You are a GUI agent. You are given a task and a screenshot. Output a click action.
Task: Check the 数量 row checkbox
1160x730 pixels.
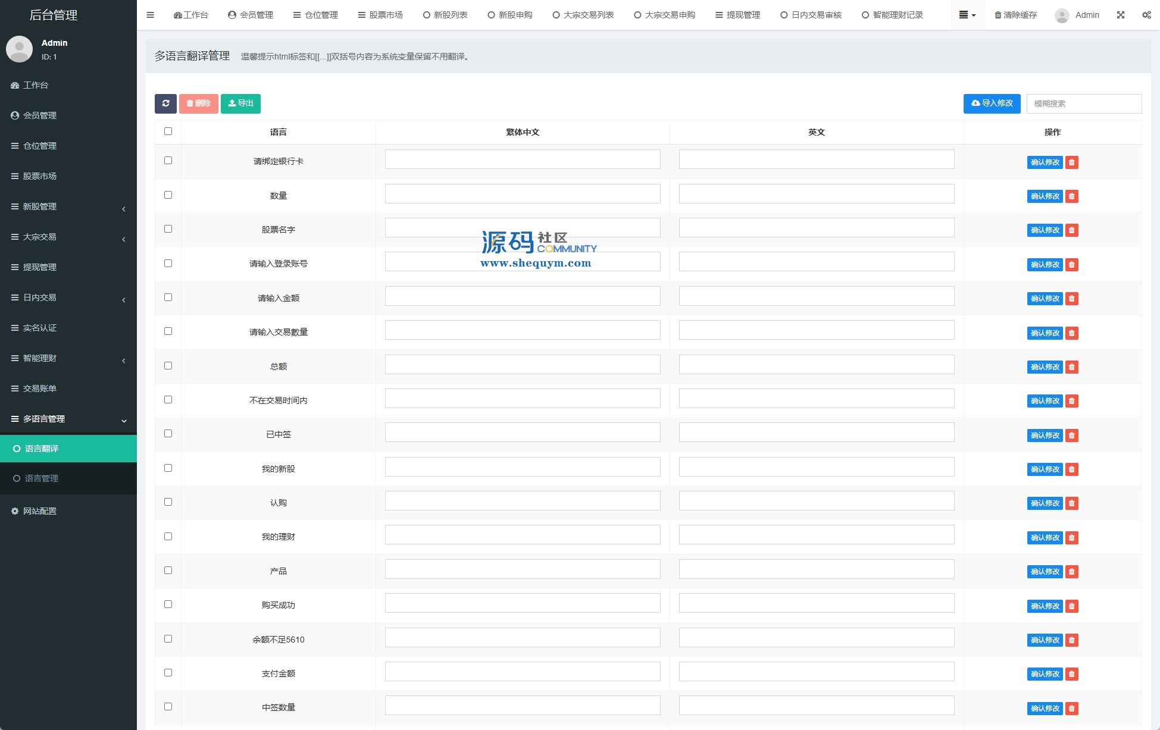tap(168, 195)
